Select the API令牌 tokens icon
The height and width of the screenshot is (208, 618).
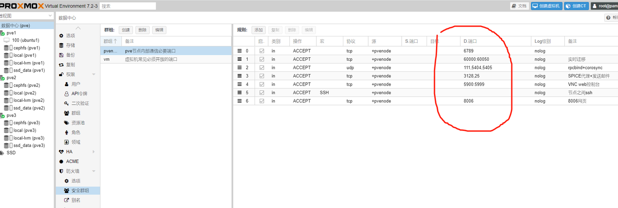click(x=67, y=94)
